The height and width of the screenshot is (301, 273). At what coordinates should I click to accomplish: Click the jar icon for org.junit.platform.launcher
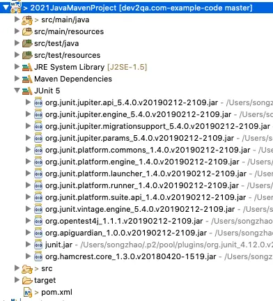pos(38,173)
